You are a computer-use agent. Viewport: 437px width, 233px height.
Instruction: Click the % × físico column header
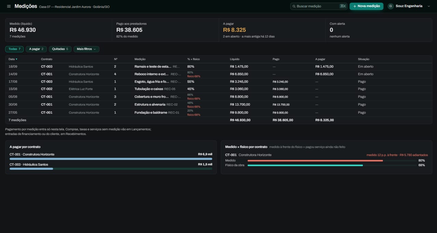[194, 59]
